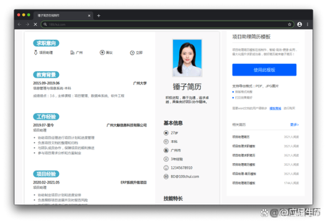Click the 使用此模板 blue button

264,69
